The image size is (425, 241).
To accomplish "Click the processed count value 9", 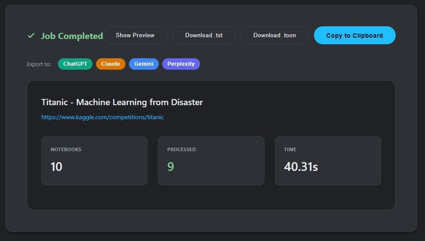I will tap(171, 167).
